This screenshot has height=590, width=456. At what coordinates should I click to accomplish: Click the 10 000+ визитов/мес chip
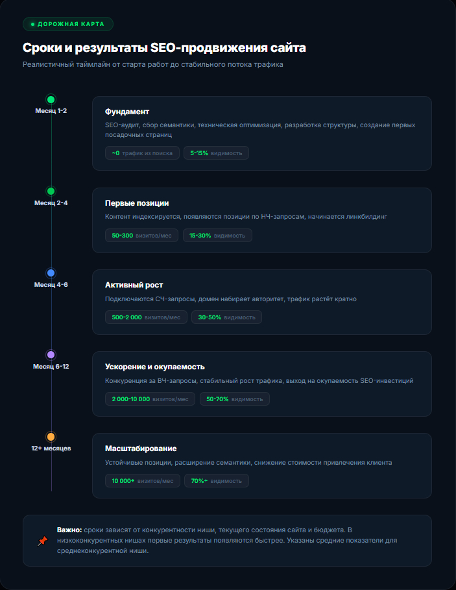point(142,480)
